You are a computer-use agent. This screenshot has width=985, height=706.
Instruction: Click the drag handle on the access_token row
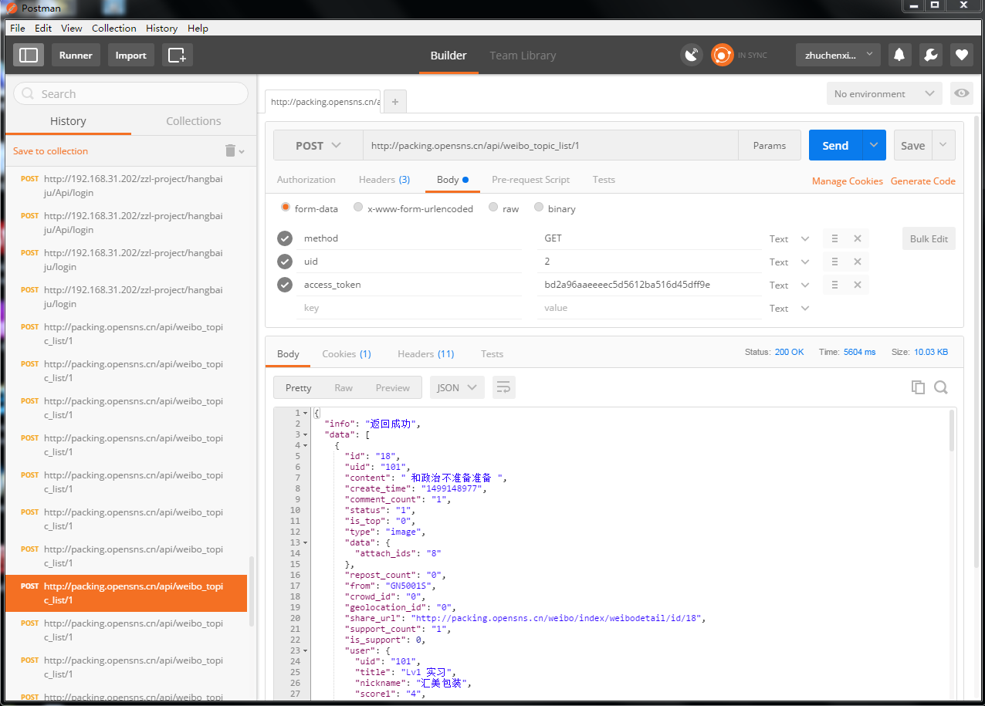[834, 285]
